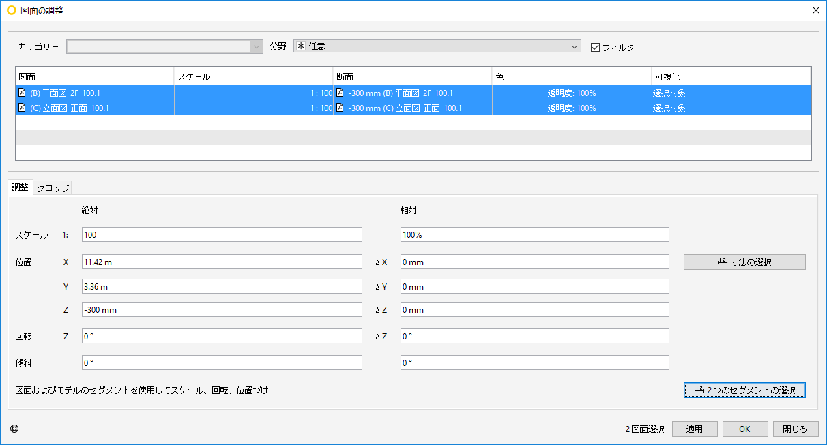
Task: Click the absolute 回転 Z field
Action: click(x=222, y=336)
